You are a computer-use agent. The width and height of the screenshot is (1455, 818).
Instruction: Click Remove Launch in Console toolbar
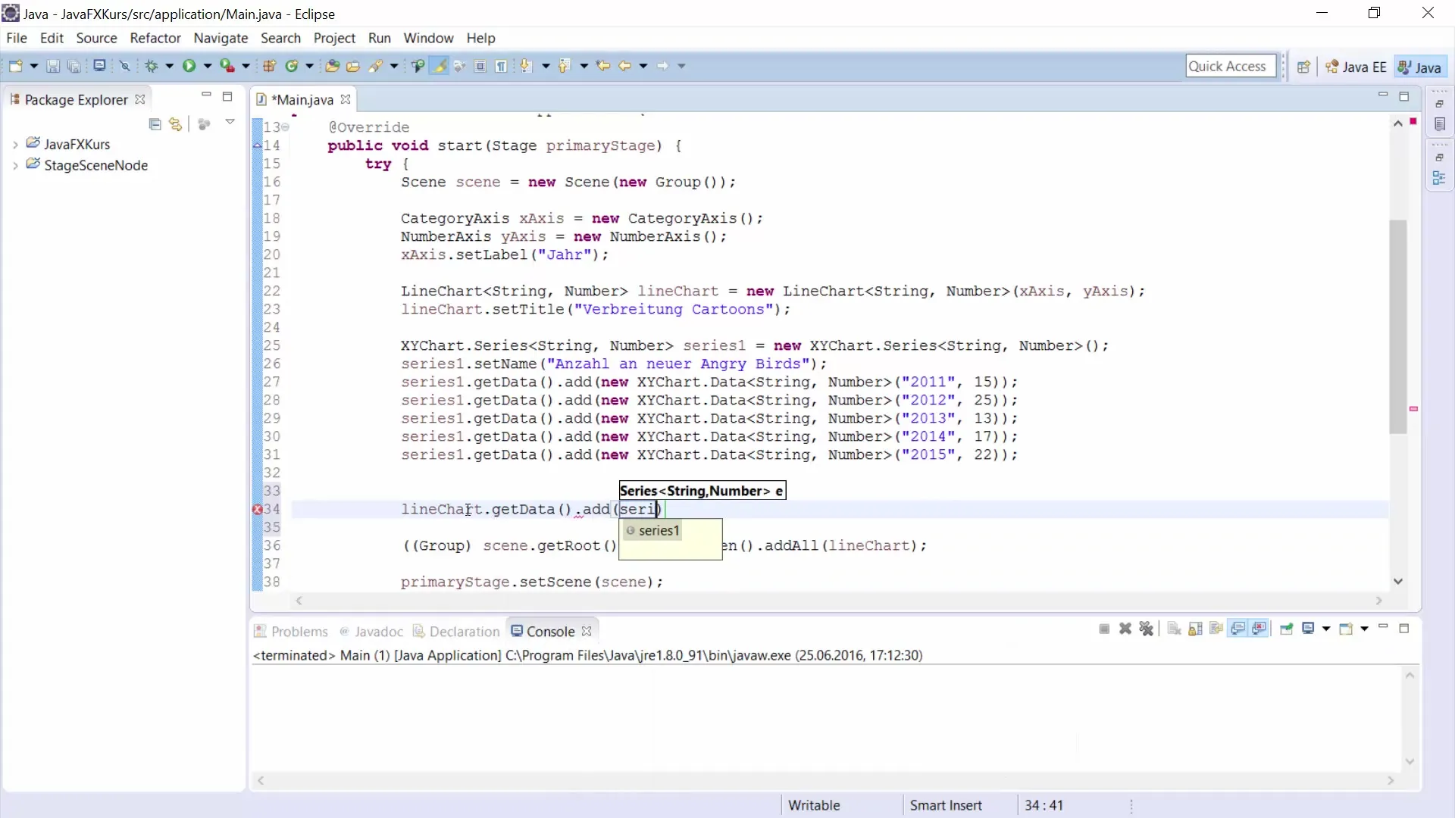click(1125, 629)
